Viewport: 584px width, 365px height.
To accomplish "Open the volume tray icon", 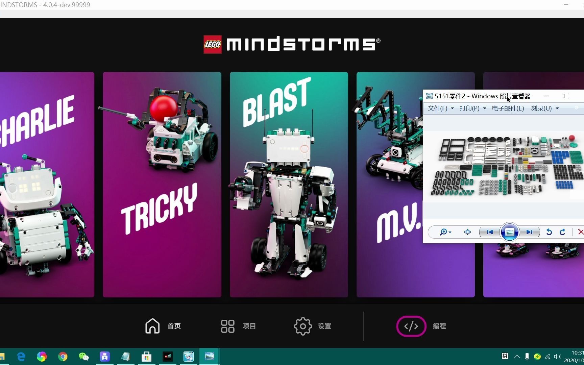I will (557, 357).
